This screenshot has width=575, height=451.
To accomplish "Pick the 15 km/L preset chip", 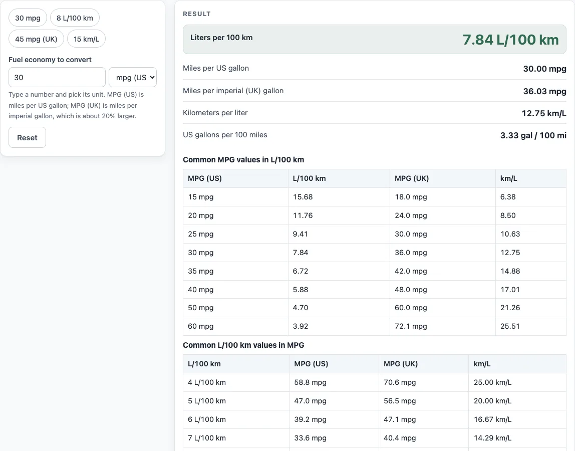I will point(86,39).
